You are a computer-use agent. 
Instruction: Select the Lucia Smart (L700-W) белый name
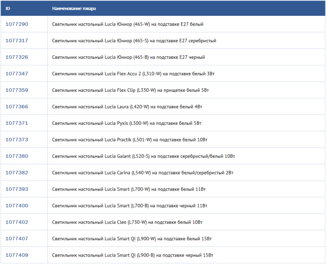pyautogui.click(x=129, y=189)
